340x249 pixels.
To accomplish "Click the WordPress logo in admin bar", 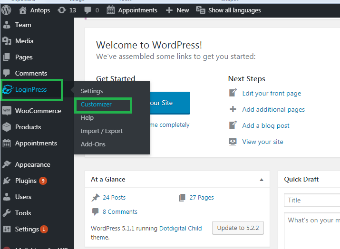I will click(6, 10).
